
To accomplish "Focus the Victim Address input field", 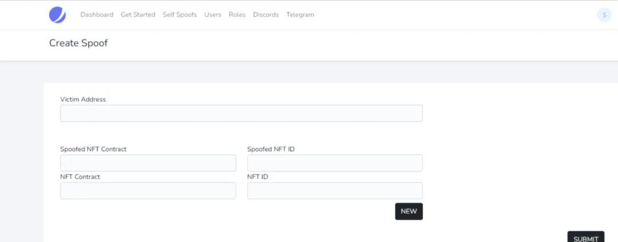I will (x=241, y=113).
